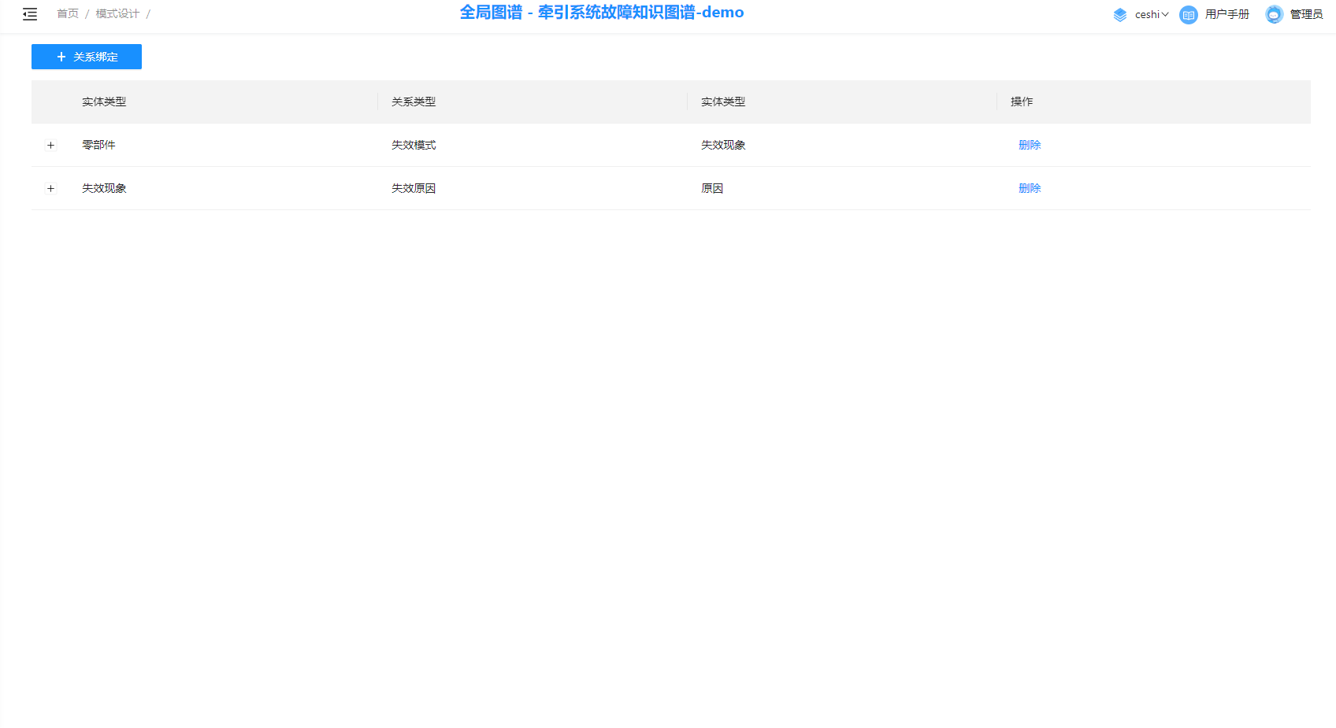Click the 关系绑定 button
The image size is (1336, 728).
coord(87,57)
